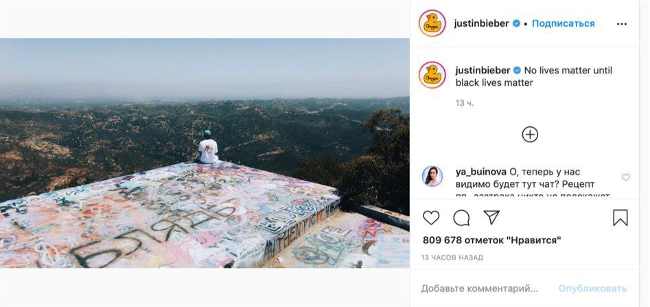Open justinbieber username in post header
Viewport: 650px width, 307px height.
point(481,23)
